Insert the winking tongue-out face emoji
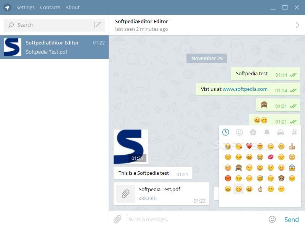The image size is (305, 228). pyautogui.click(x=228, y=168)
